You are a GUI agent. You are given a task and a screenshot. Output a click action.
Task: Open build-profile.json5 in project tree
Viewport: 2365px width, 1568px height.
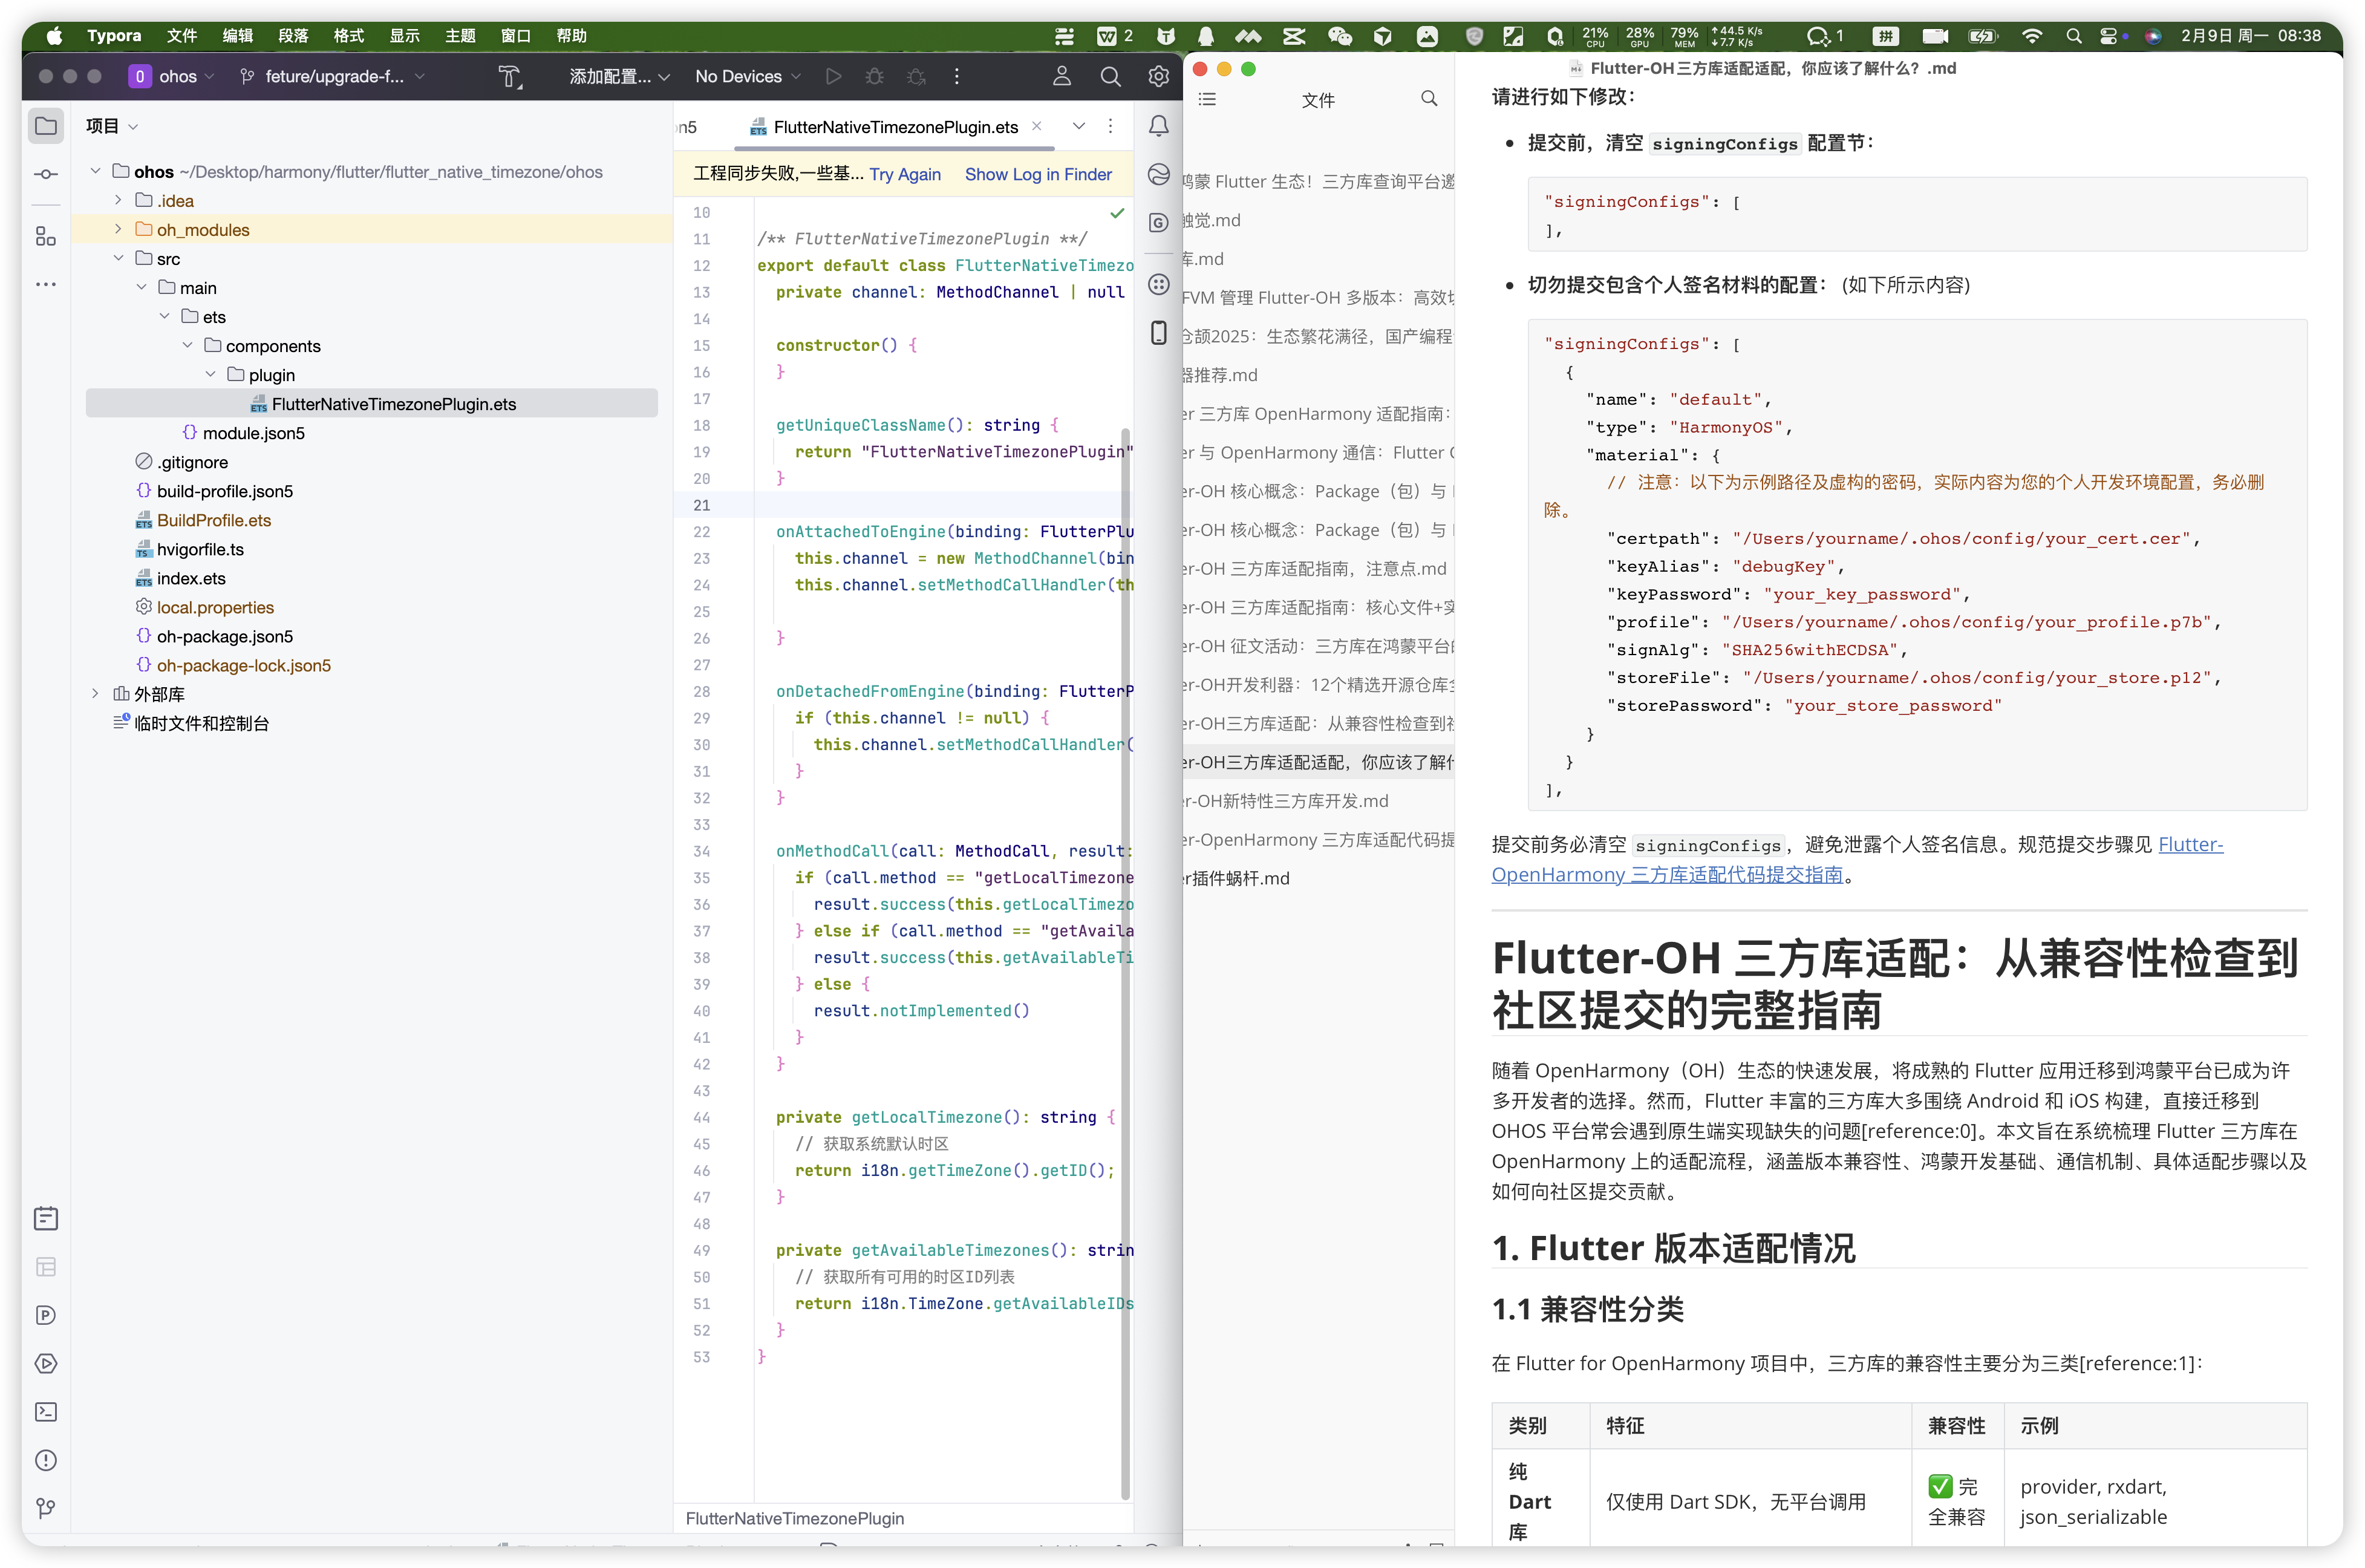tap(225, 491)
